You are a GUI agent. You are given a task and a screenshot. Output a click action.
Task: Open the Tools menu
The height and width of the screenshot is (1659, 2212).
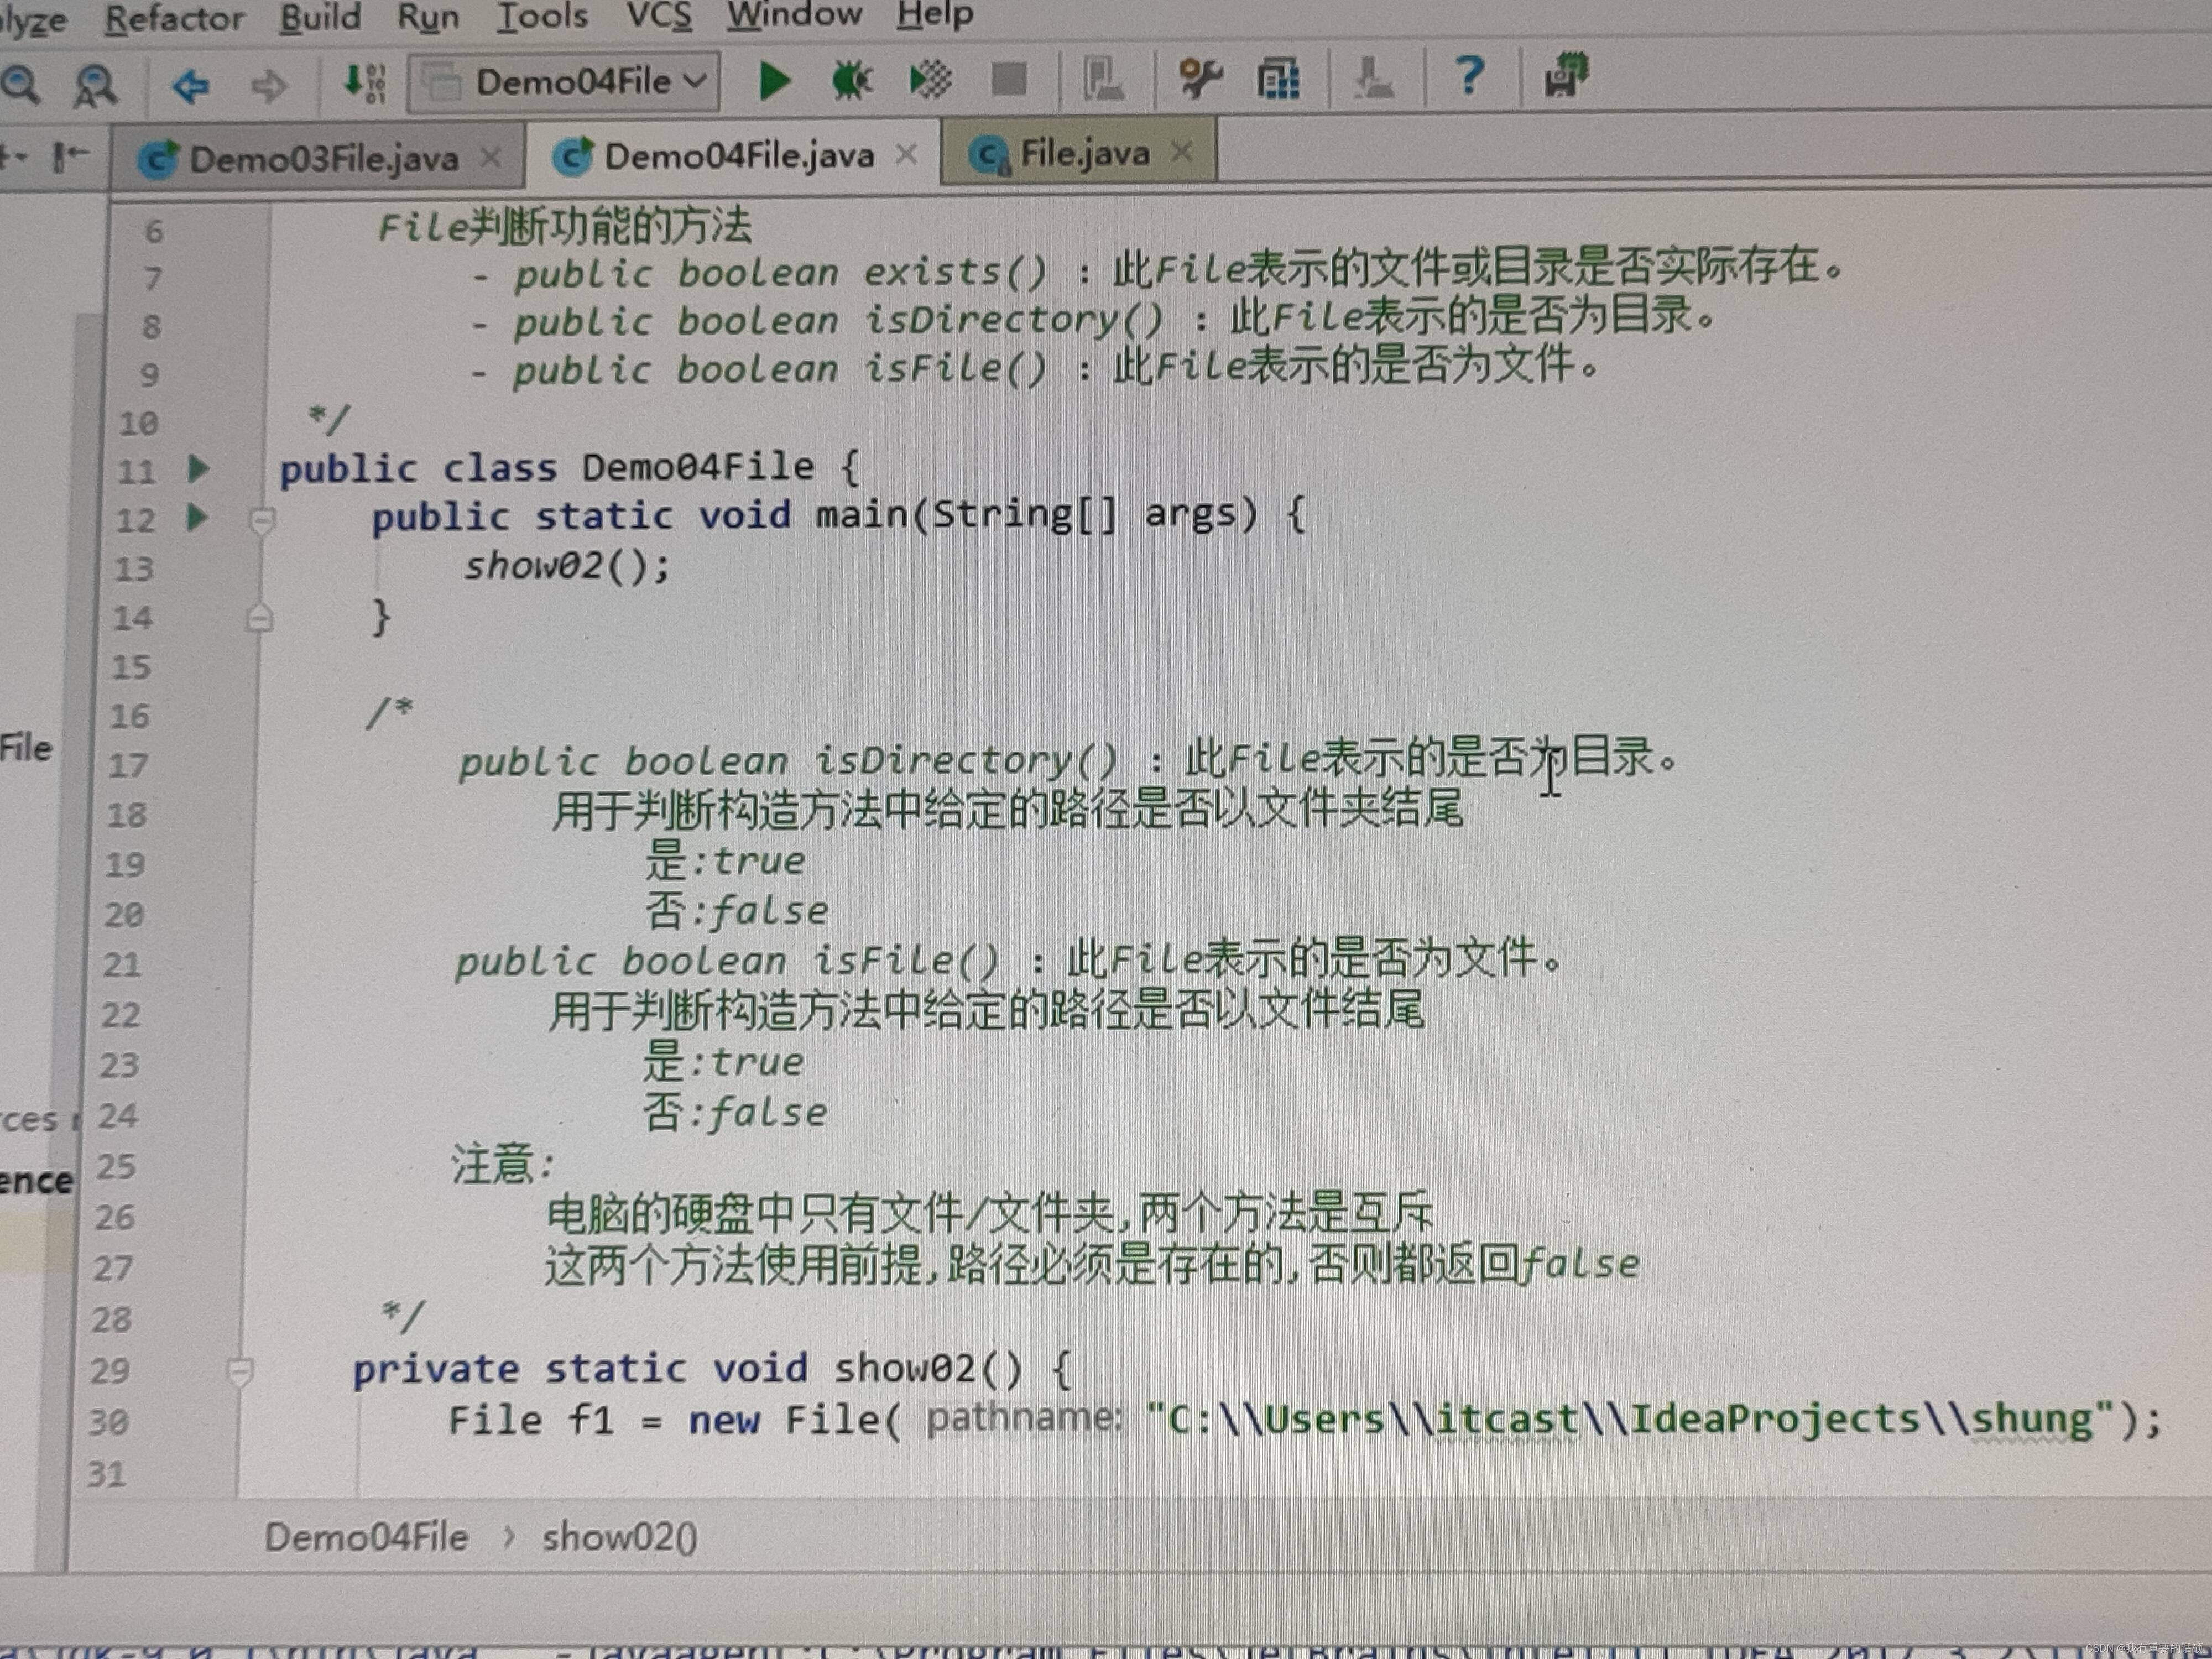pyautogui.click(x=543, y=16)
